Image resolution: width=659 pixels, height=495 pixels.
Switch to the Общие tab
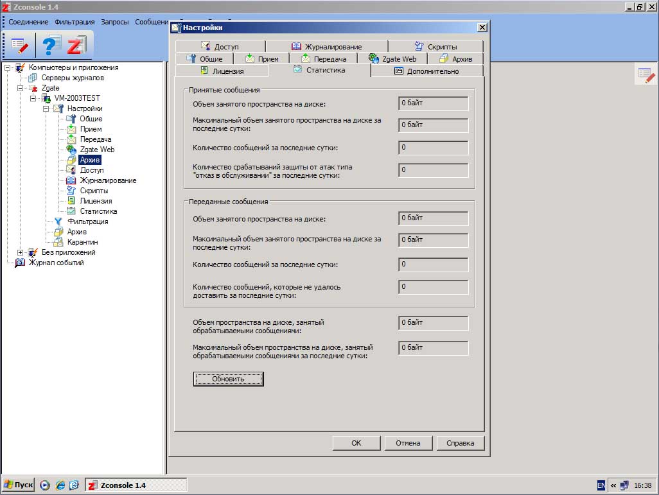pyautogui.click(x=204, y=59)
